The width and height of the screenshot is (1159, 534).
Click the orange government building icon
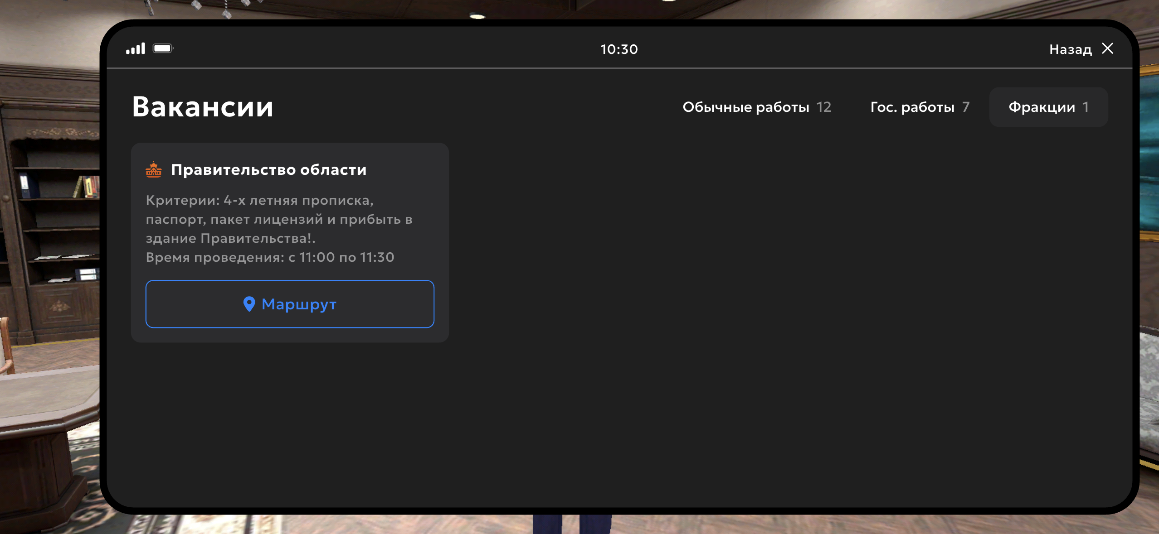pos(154,170)
